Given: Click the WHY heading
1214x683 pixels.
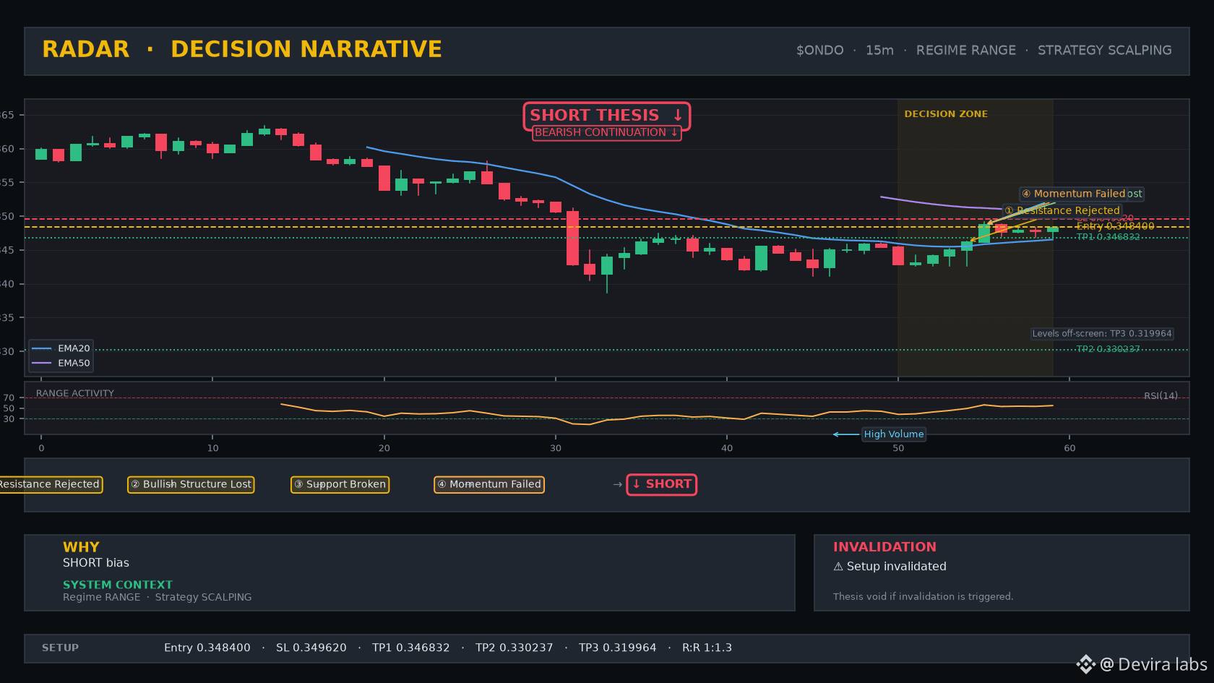Looking at the screenshot, I should click(81, 547).
